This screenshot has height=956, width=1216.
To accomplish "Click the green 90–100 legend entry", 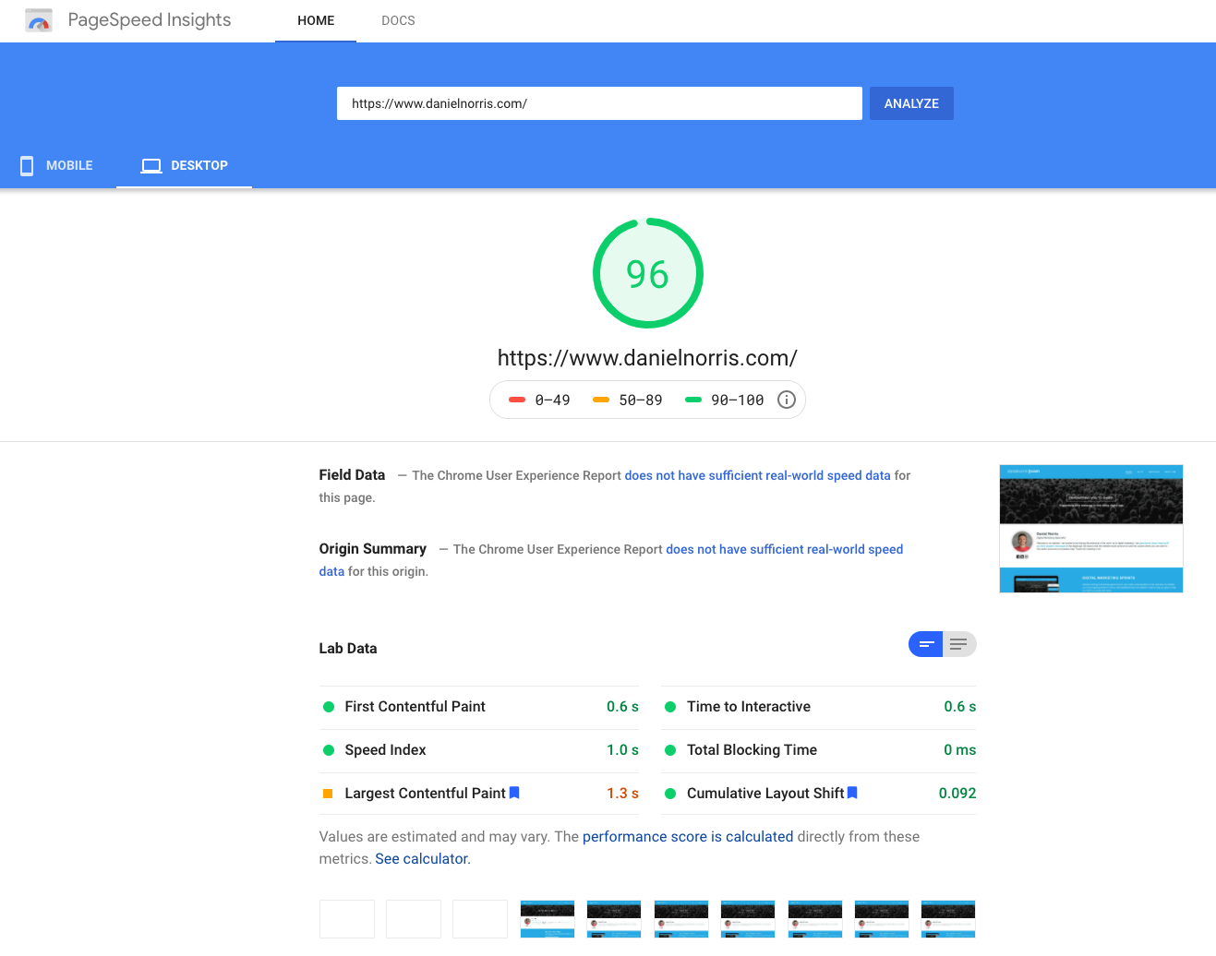I will (x=725, y=400).
